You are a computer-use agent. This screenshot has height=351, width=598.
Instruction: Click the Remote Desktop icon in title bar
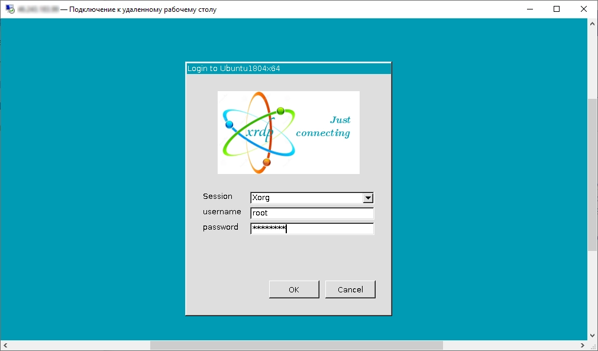[x=10, y=9]
